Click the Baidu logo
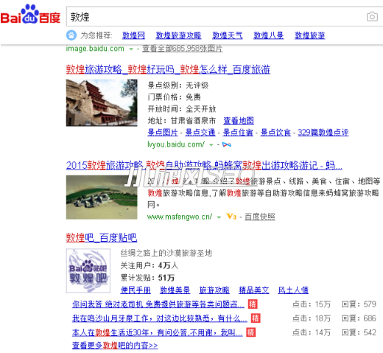 point(30,14)
